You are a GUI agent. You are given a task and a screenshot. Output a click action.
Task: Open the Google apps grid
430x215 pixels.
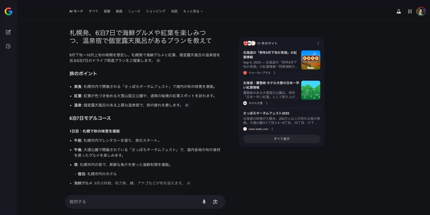pyautogui.click(x=410, y=11)
